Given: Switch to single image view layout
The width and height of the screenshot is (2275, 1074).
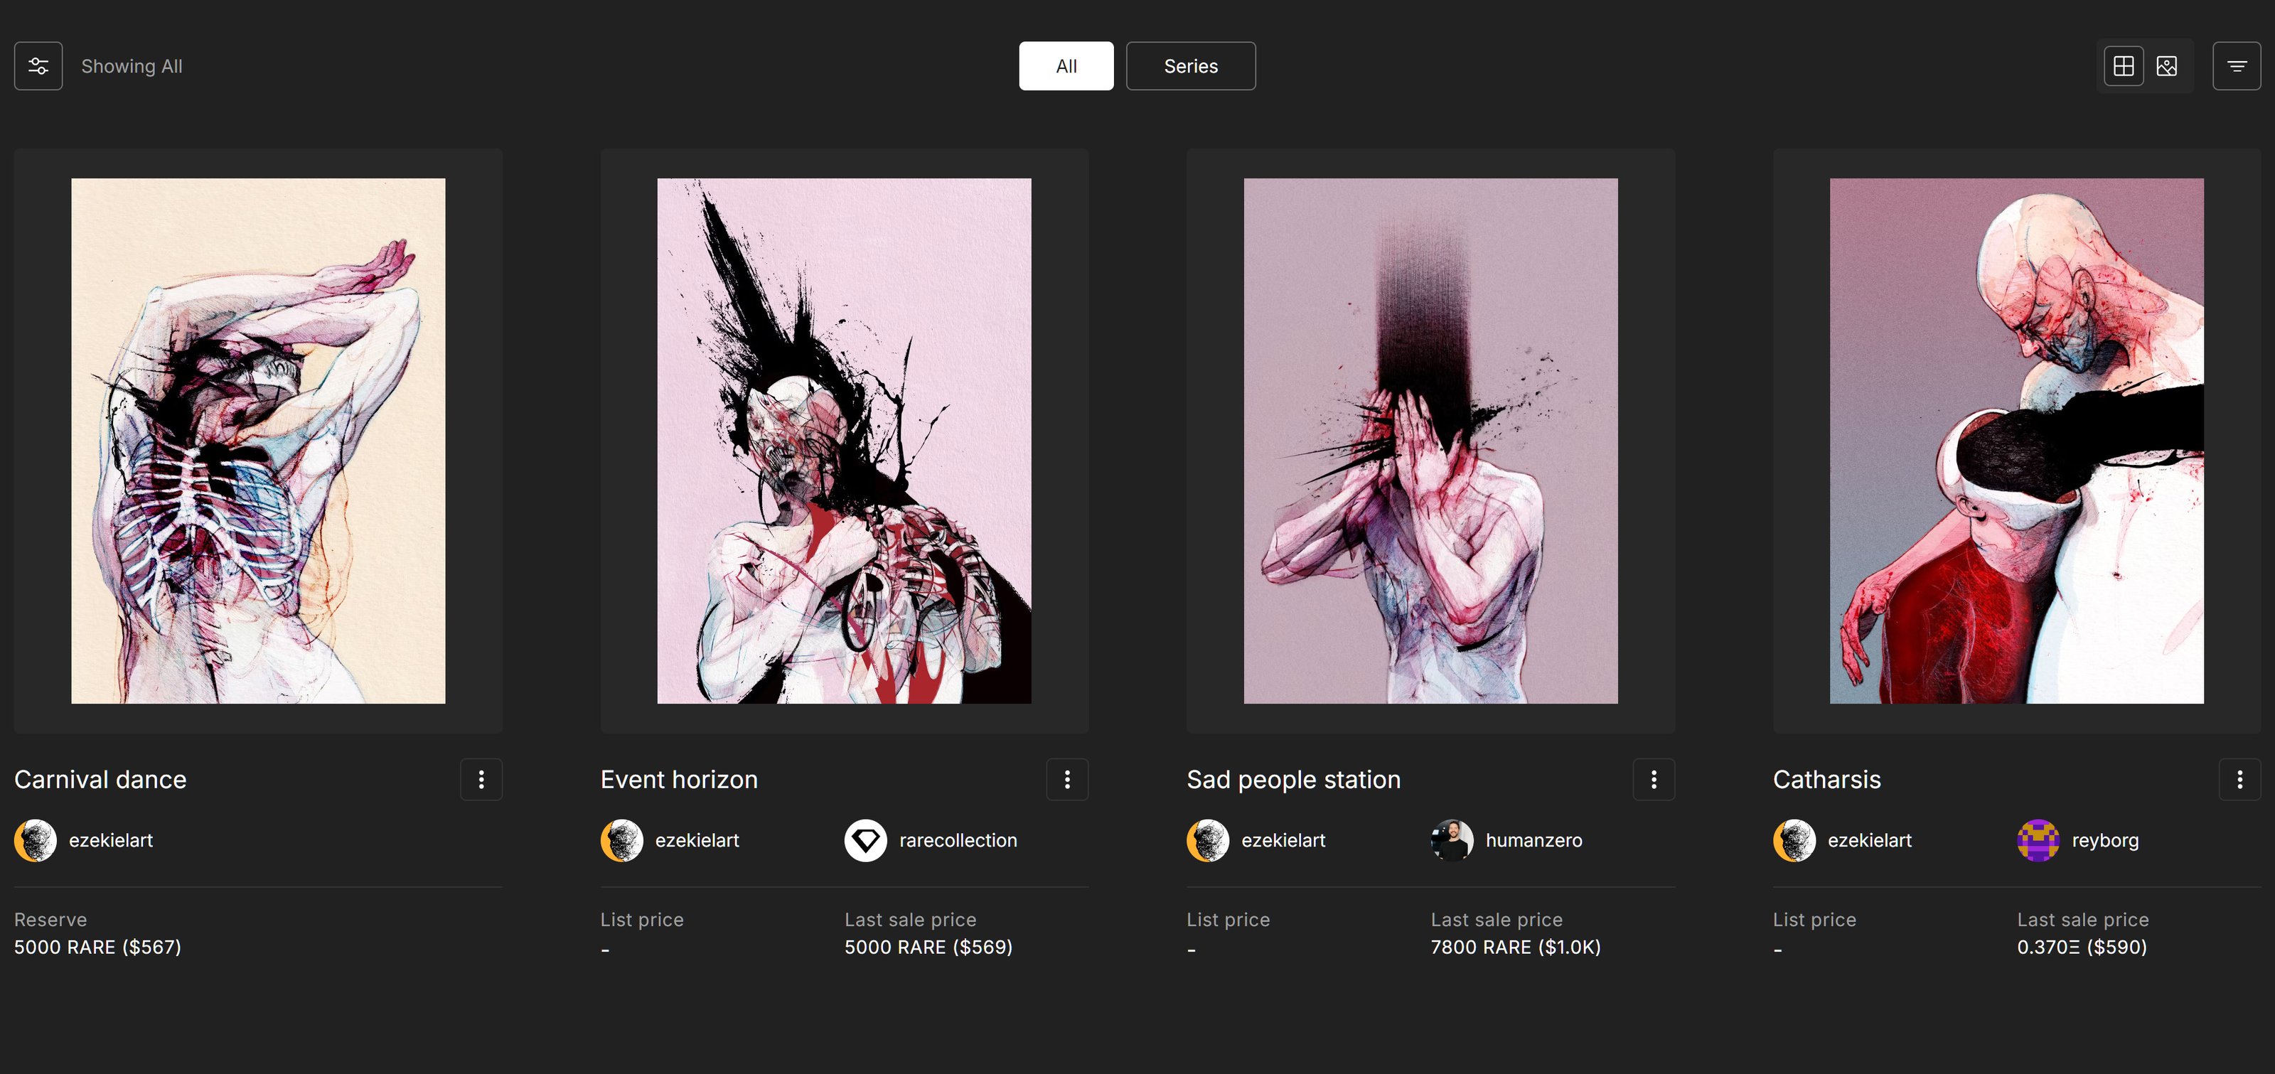Looking at the screenshot, I should 2166,66.
